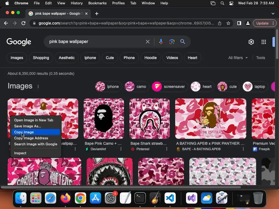Reload the page with the refresh icon
The height and width of the screenshot is (209, 279).
coord(23,23)
